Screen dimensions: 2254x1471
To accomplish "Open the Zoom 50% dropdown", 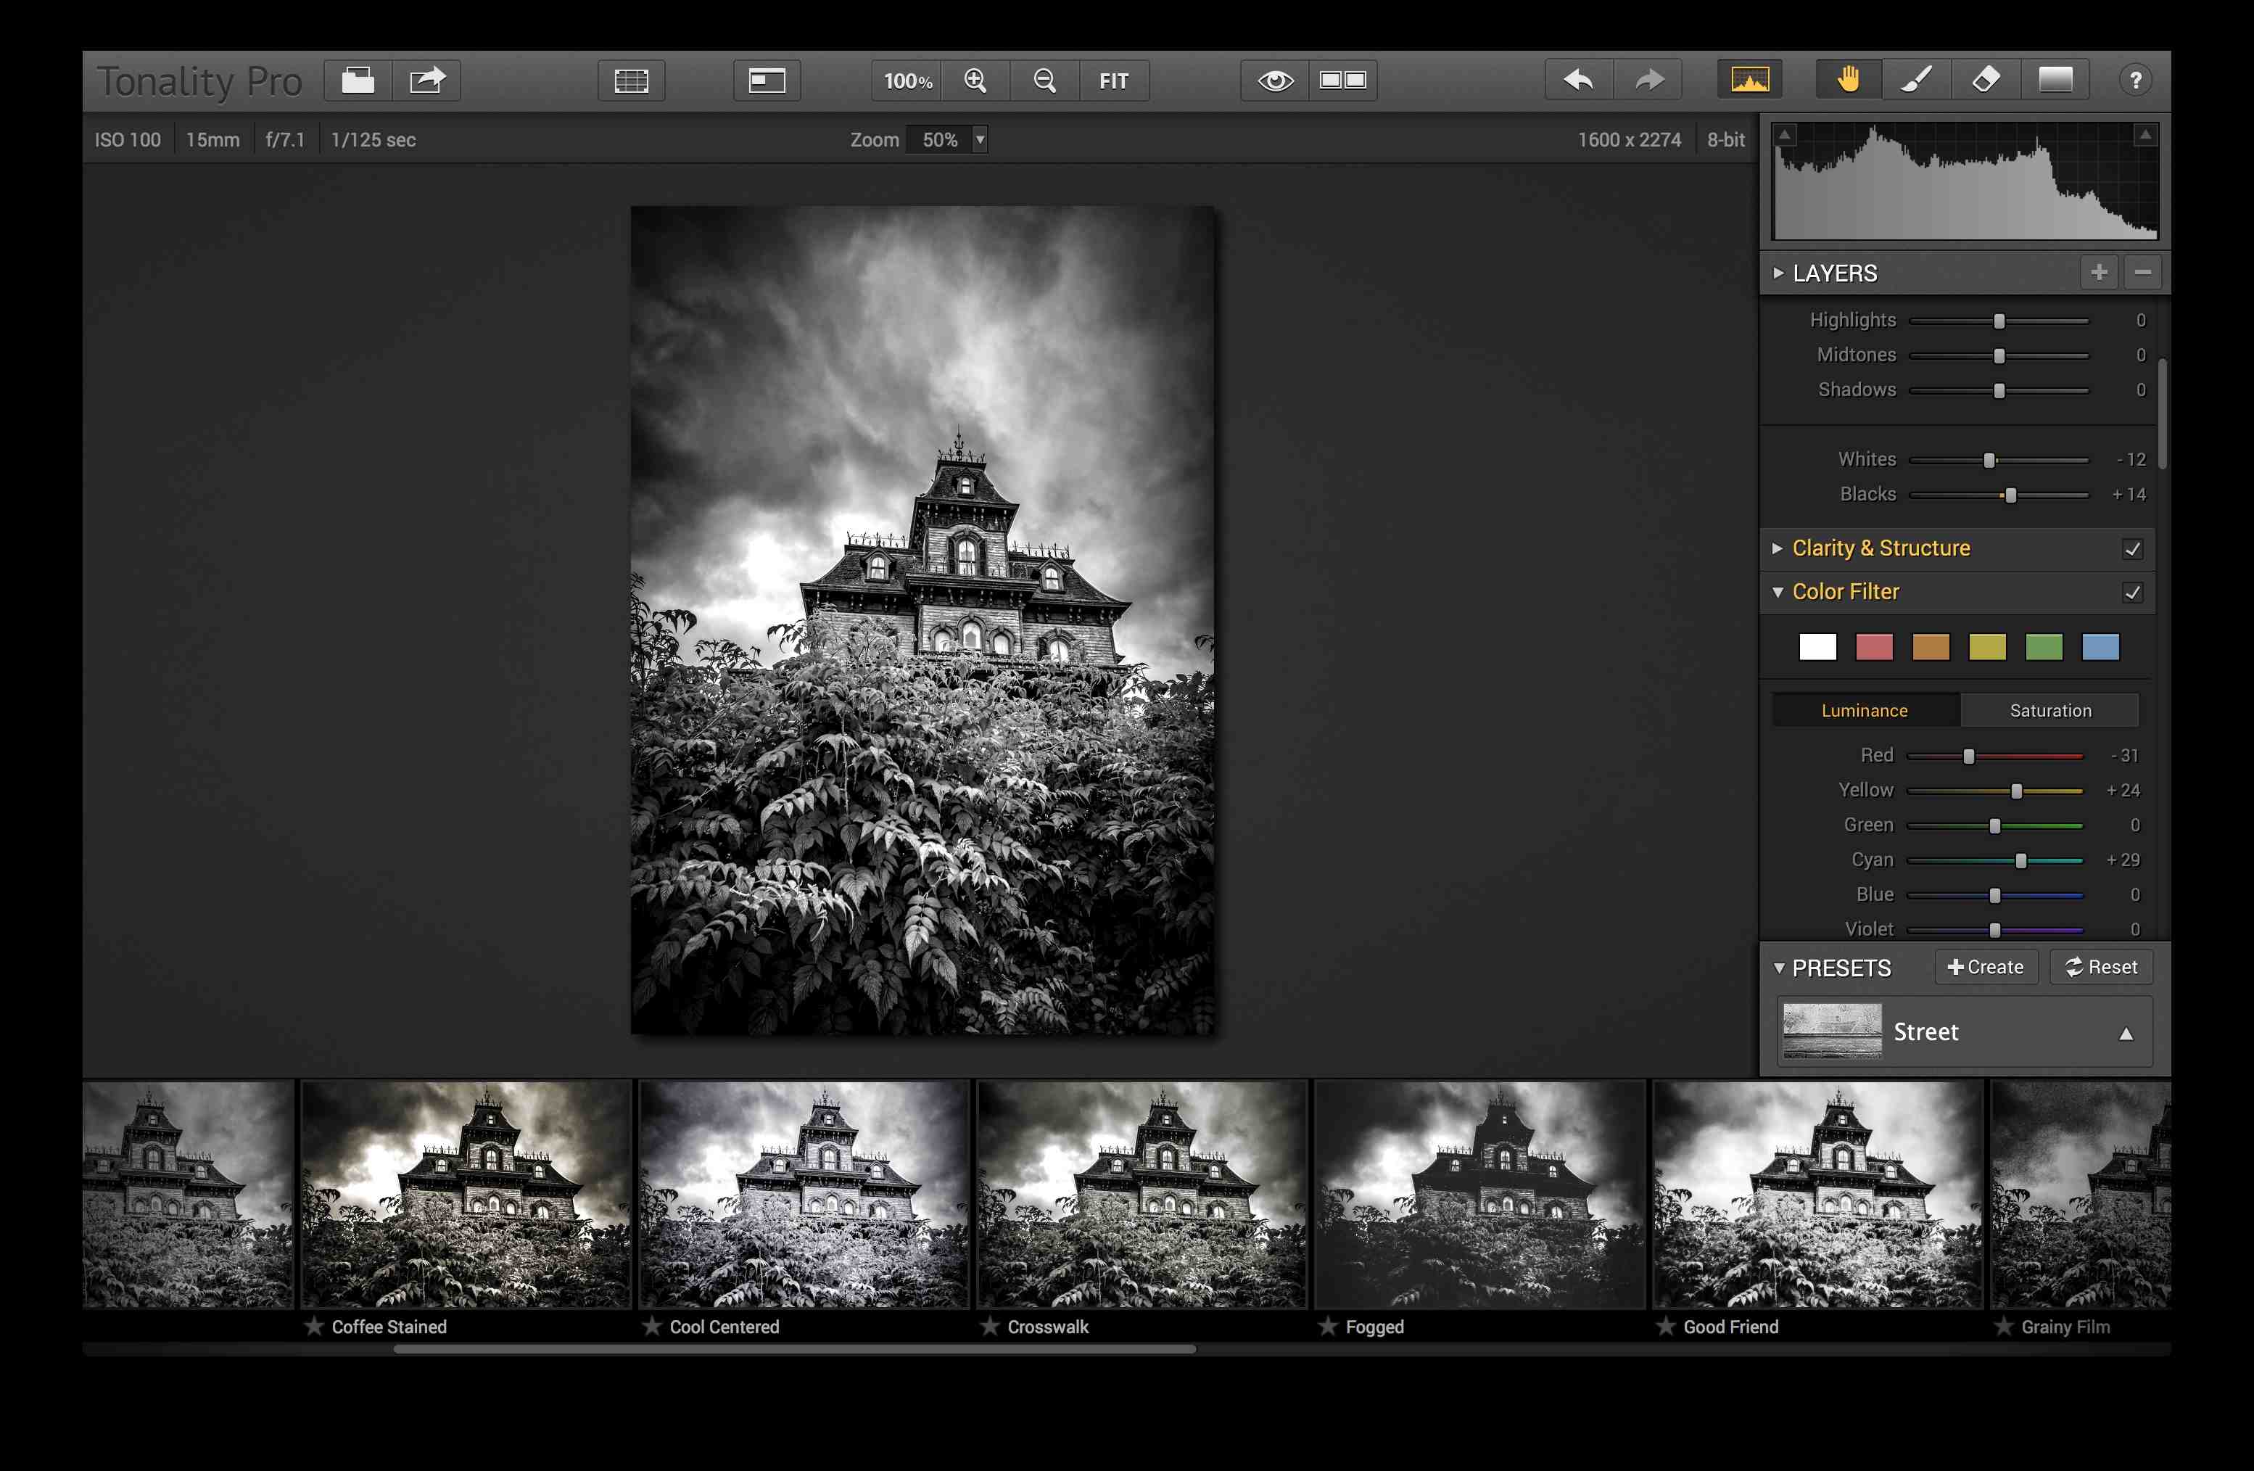I will pos(981,140).
